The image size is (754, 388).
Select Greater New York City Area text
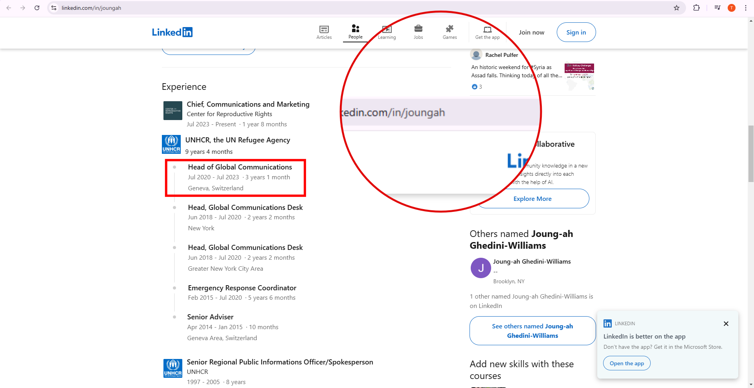[226, 269]
